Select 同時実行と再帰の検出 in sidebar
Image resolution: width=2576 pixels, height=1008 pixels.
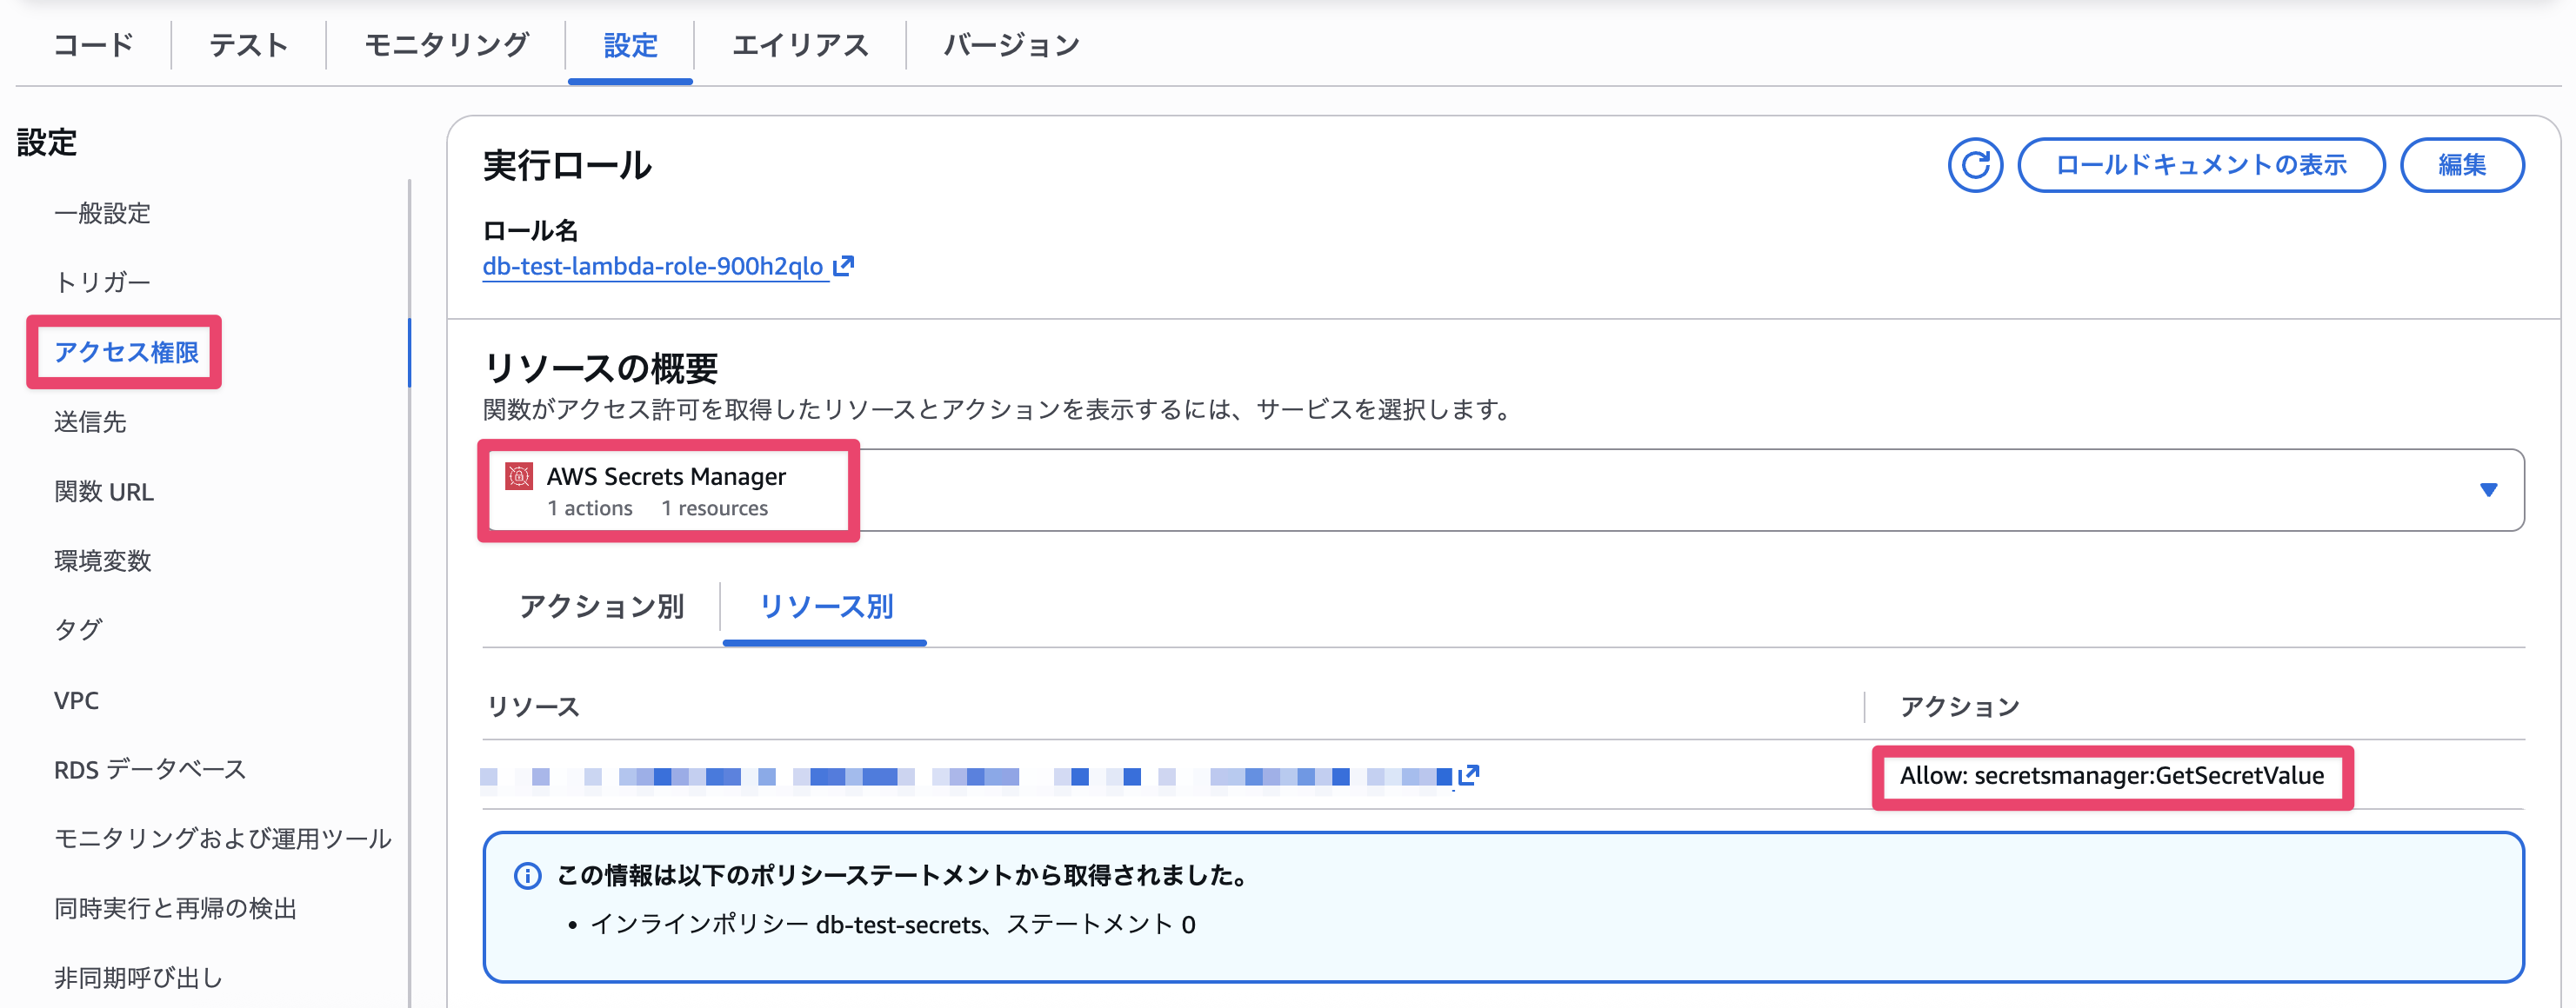pyautogui.click(x=175, y=908)
